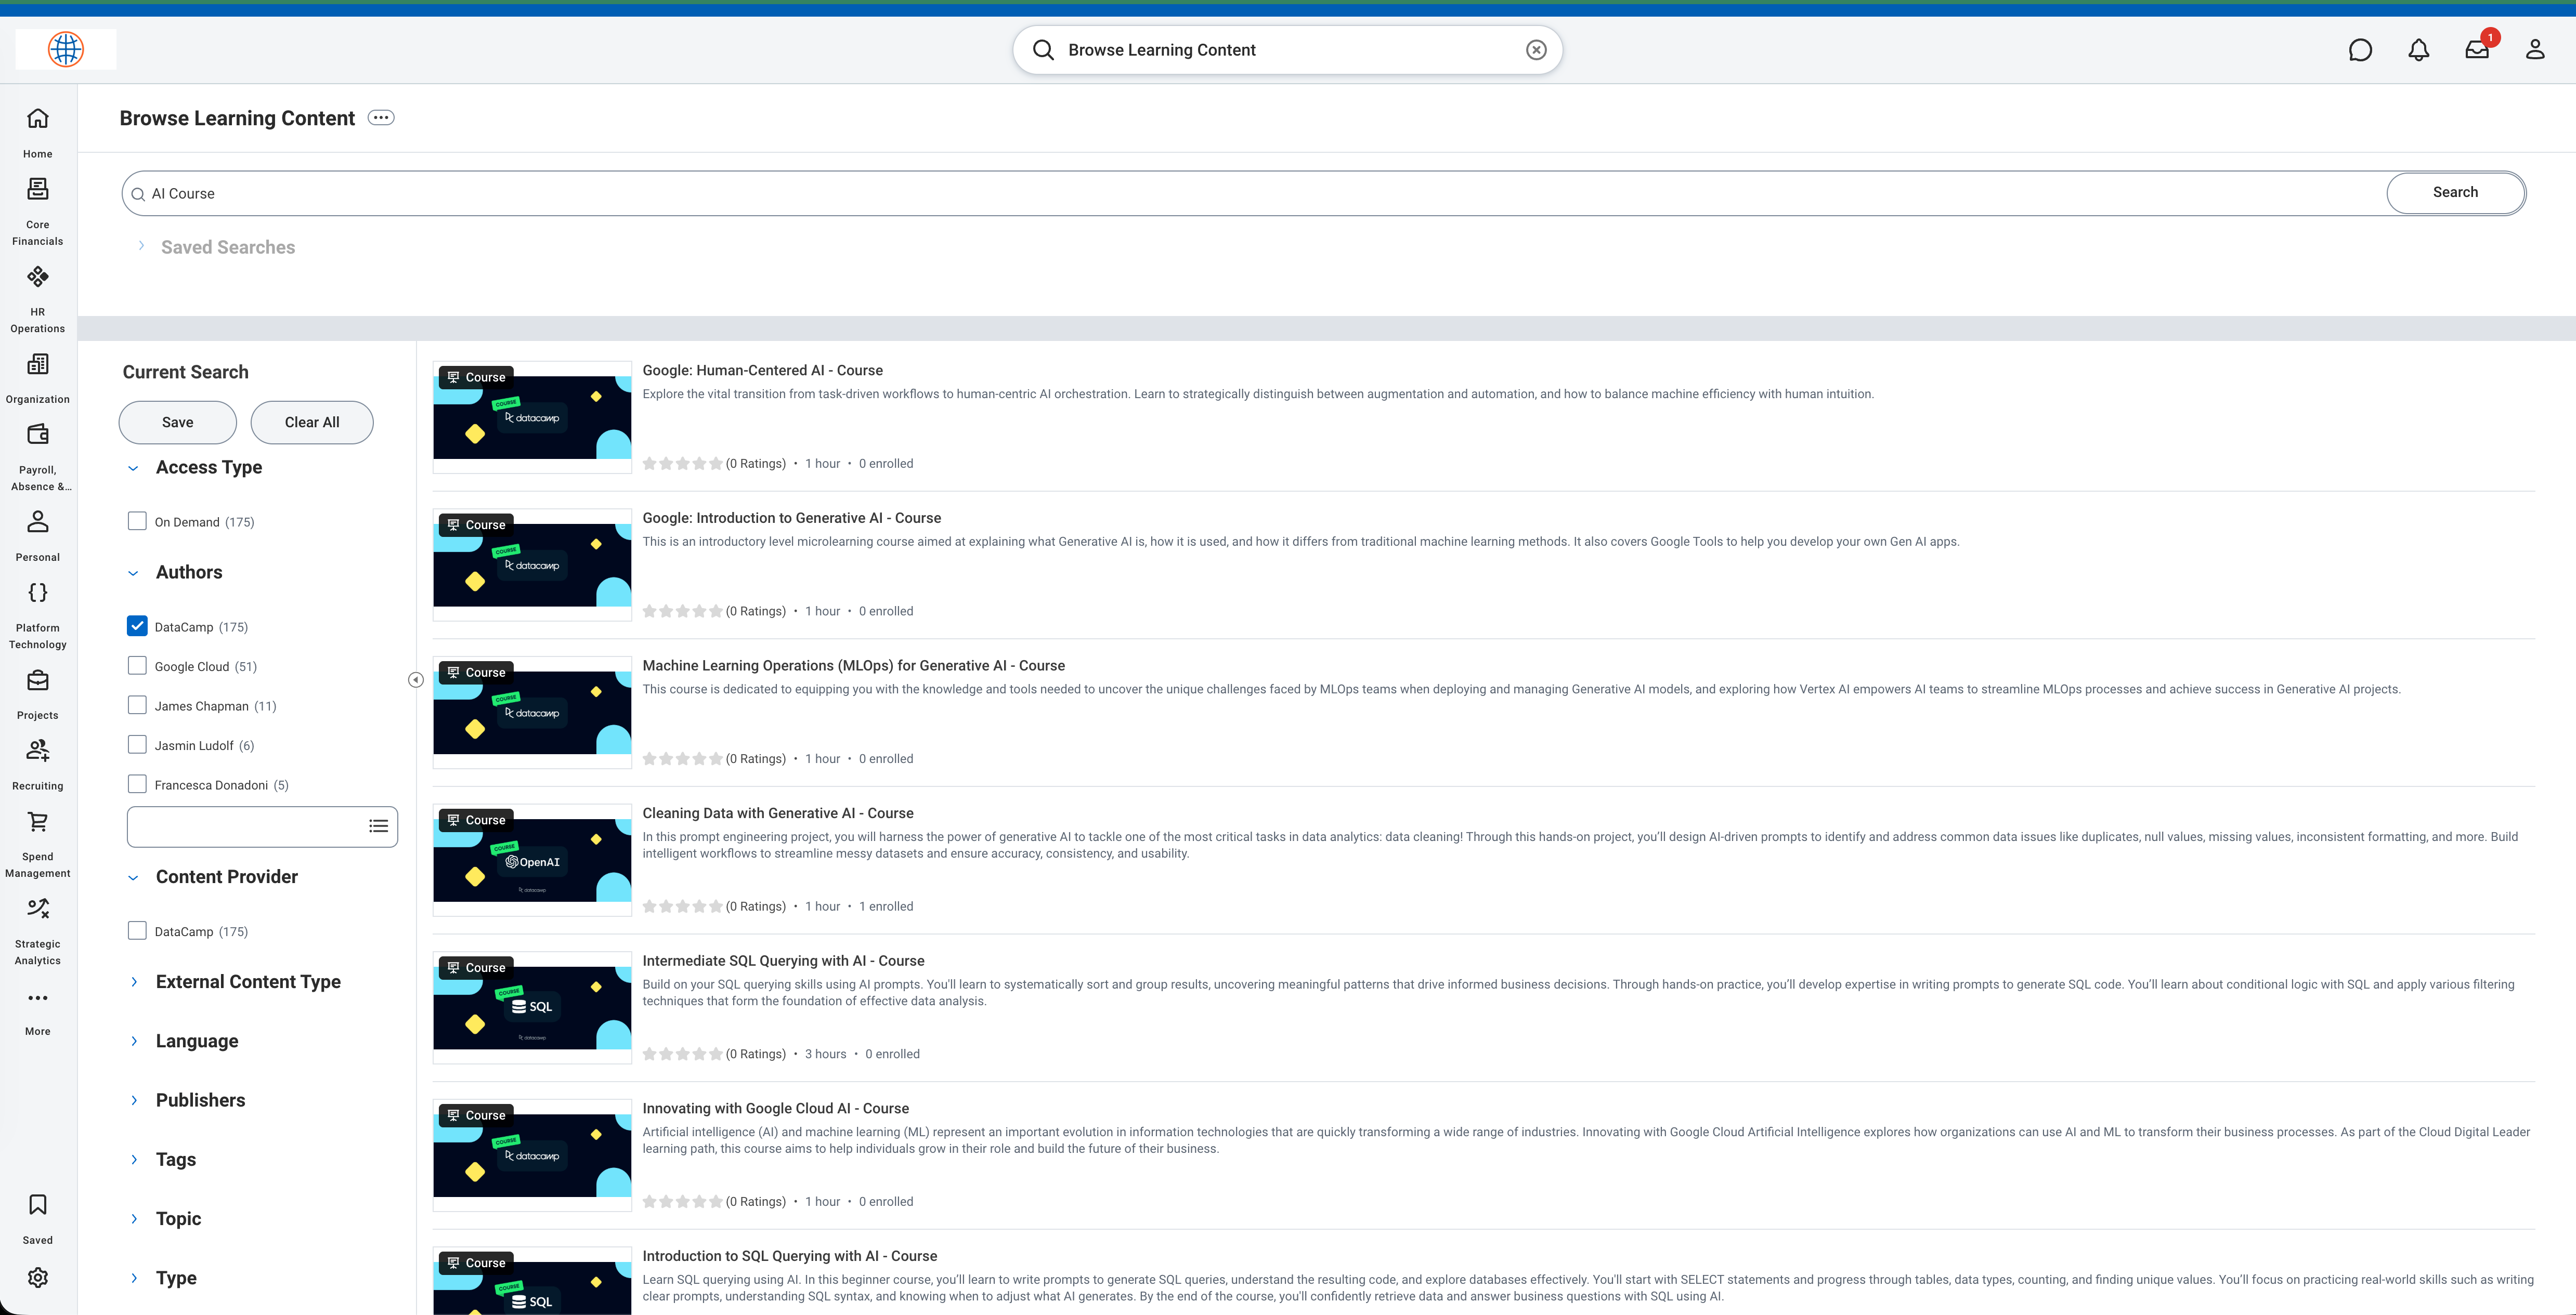This screenshot has width=2576, height=1315.
Task: Click star rating of Intermediate SQL Querying course
Action: click(x=682, y=1054)
